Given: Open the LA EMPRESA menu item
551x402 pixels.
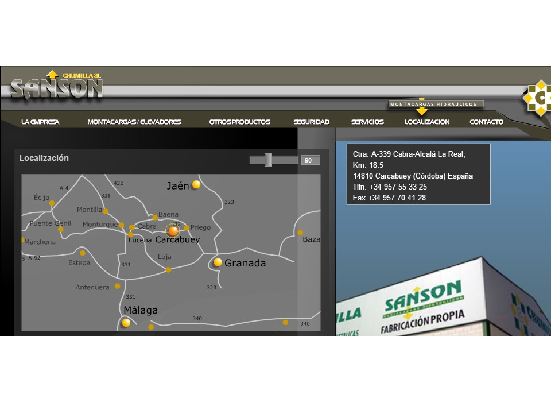Looking at the screenshot, I should click(x=40, y=122).
